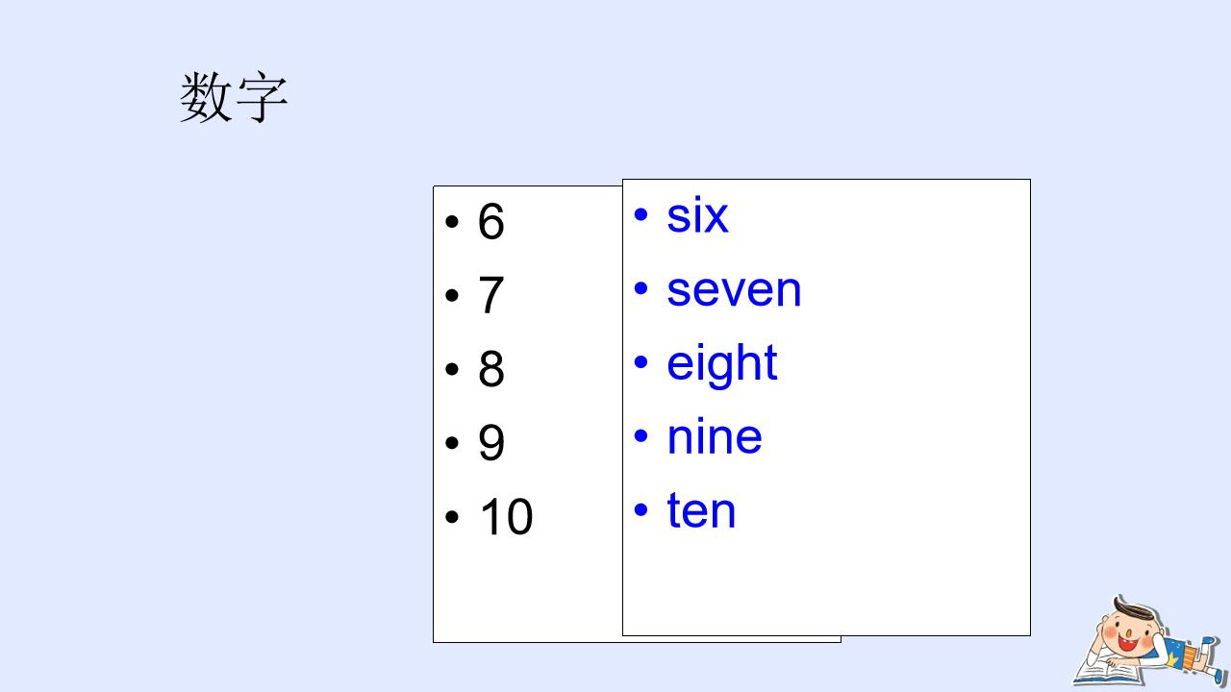1231x692 pixels.
Task: Click the blue bullet next to nine
Action: tap(641, 438)
